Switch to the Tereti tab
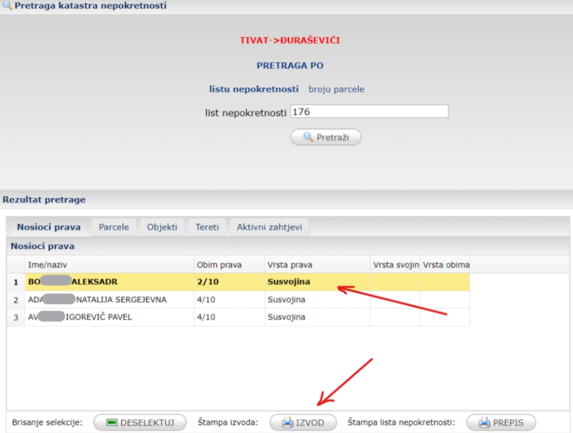Viewport: 573px width, 433px height. (x=207, y=227)
